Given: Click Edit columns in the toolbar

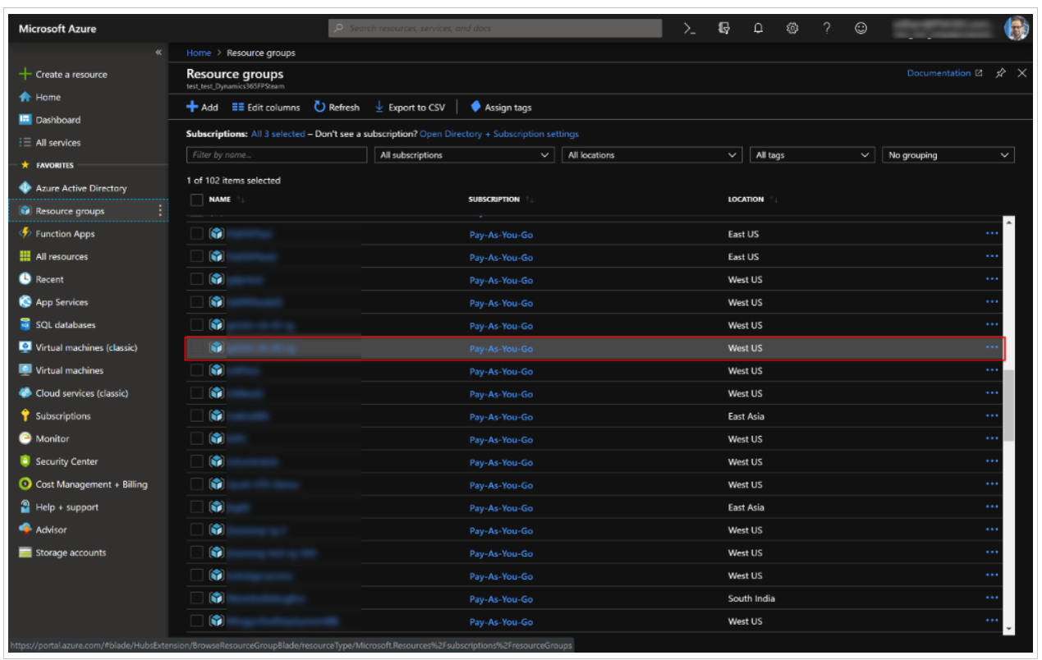Looking at the screenshot, I should coord(266,108).
